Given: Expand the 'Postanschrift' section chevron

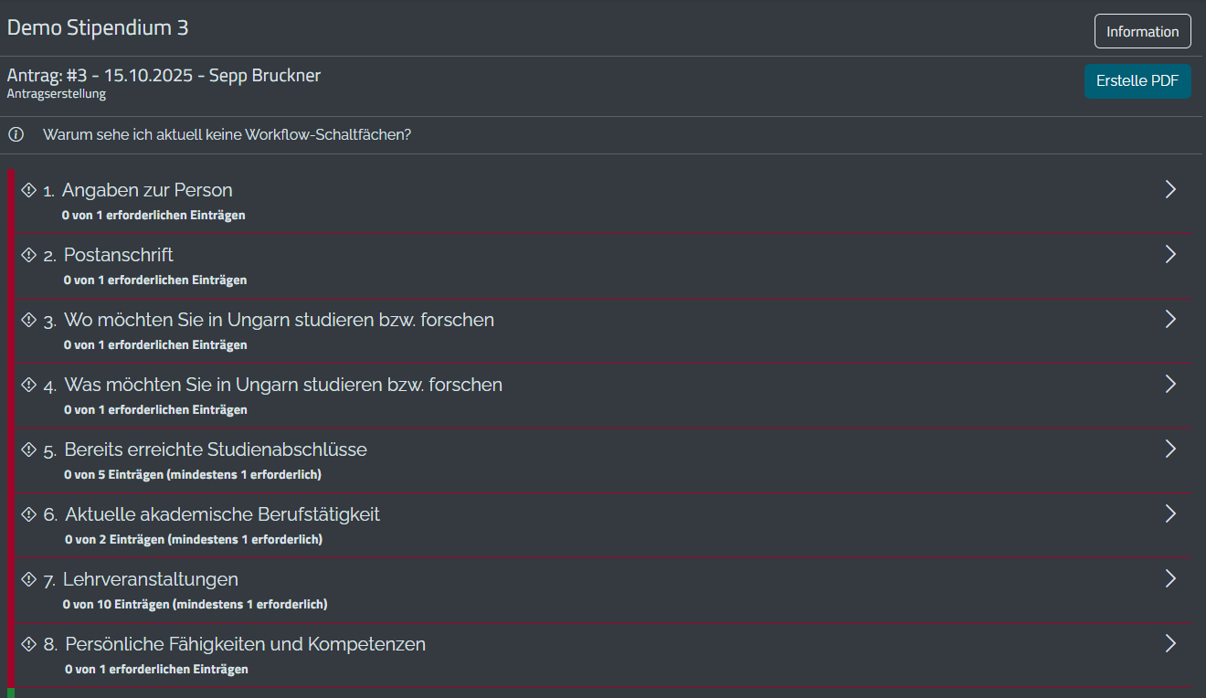Looking at the screenshot, I should pyautogui.click(x=1170, y=254).
